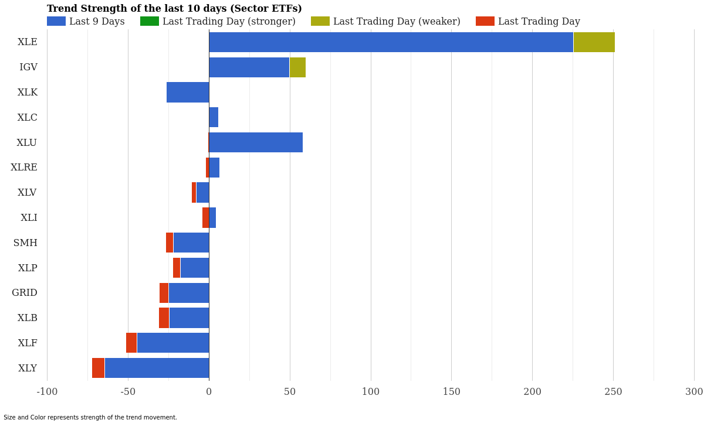The image size is (704, 423).
Task: Click the blue XLP bar segment
Action: coord(195,268)
